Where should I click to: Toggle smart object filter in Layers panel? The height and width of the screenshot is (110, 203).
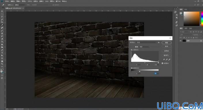tap(201, 32)
